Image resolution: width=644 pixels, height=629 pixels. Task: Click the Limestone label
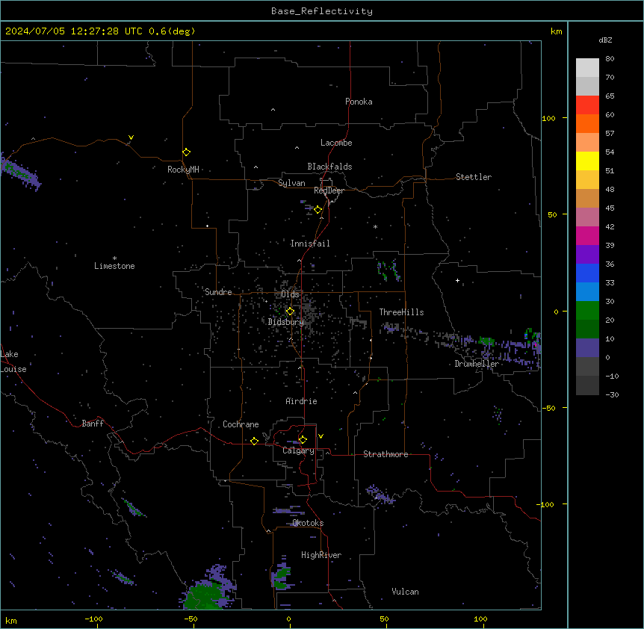(x=114, y=266)
